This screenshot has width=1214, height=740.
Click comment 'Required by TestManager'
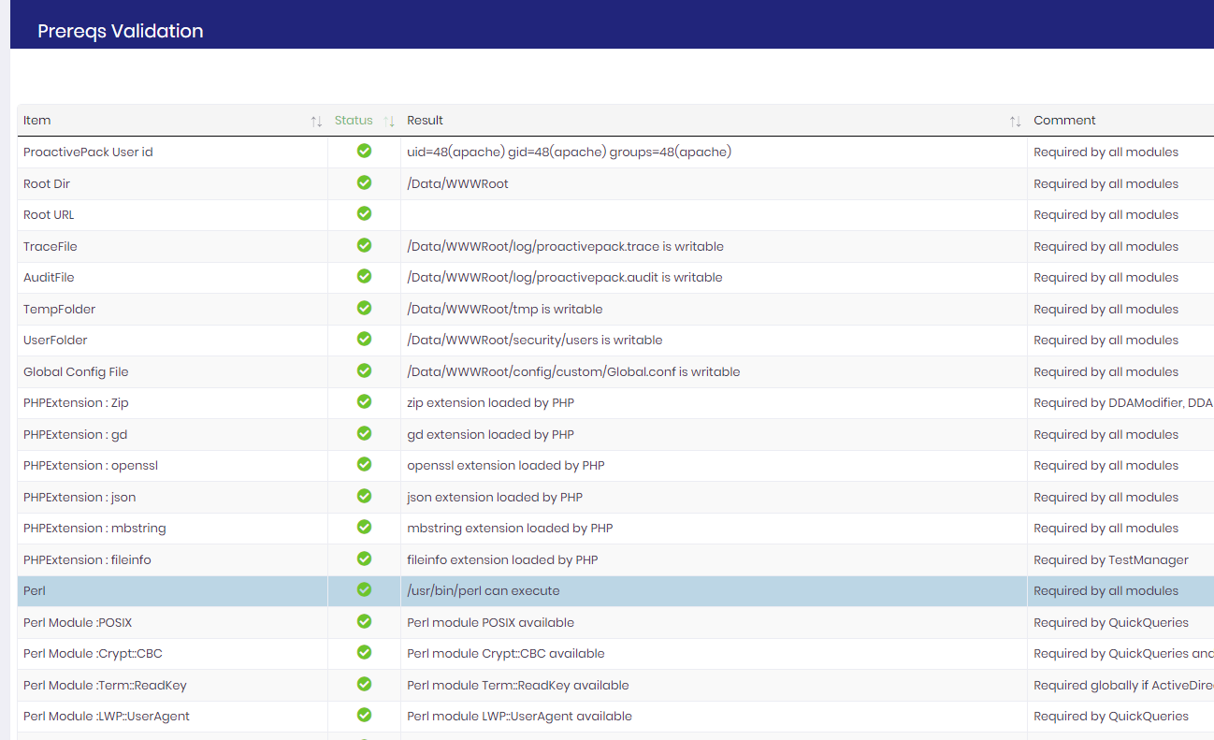tap(1111, 559)
